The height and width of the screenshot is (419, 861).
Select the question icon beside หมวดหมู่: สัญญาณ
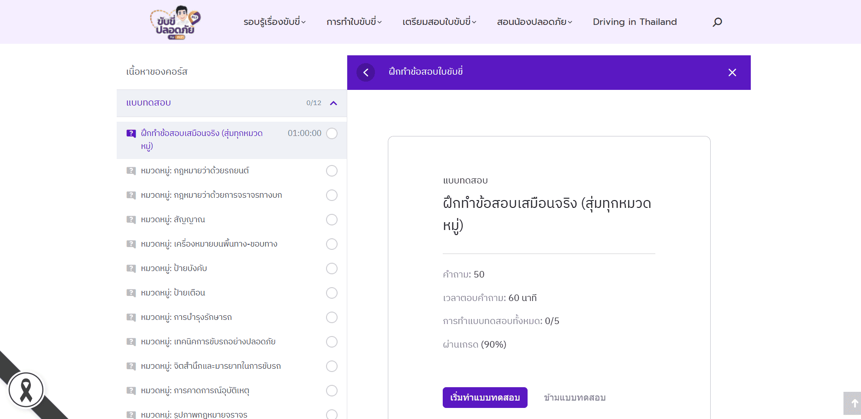point(131,220)
